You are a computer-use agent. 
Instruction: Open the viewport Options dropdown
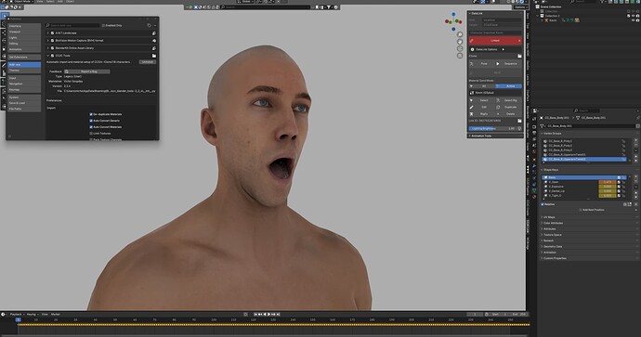520,6
